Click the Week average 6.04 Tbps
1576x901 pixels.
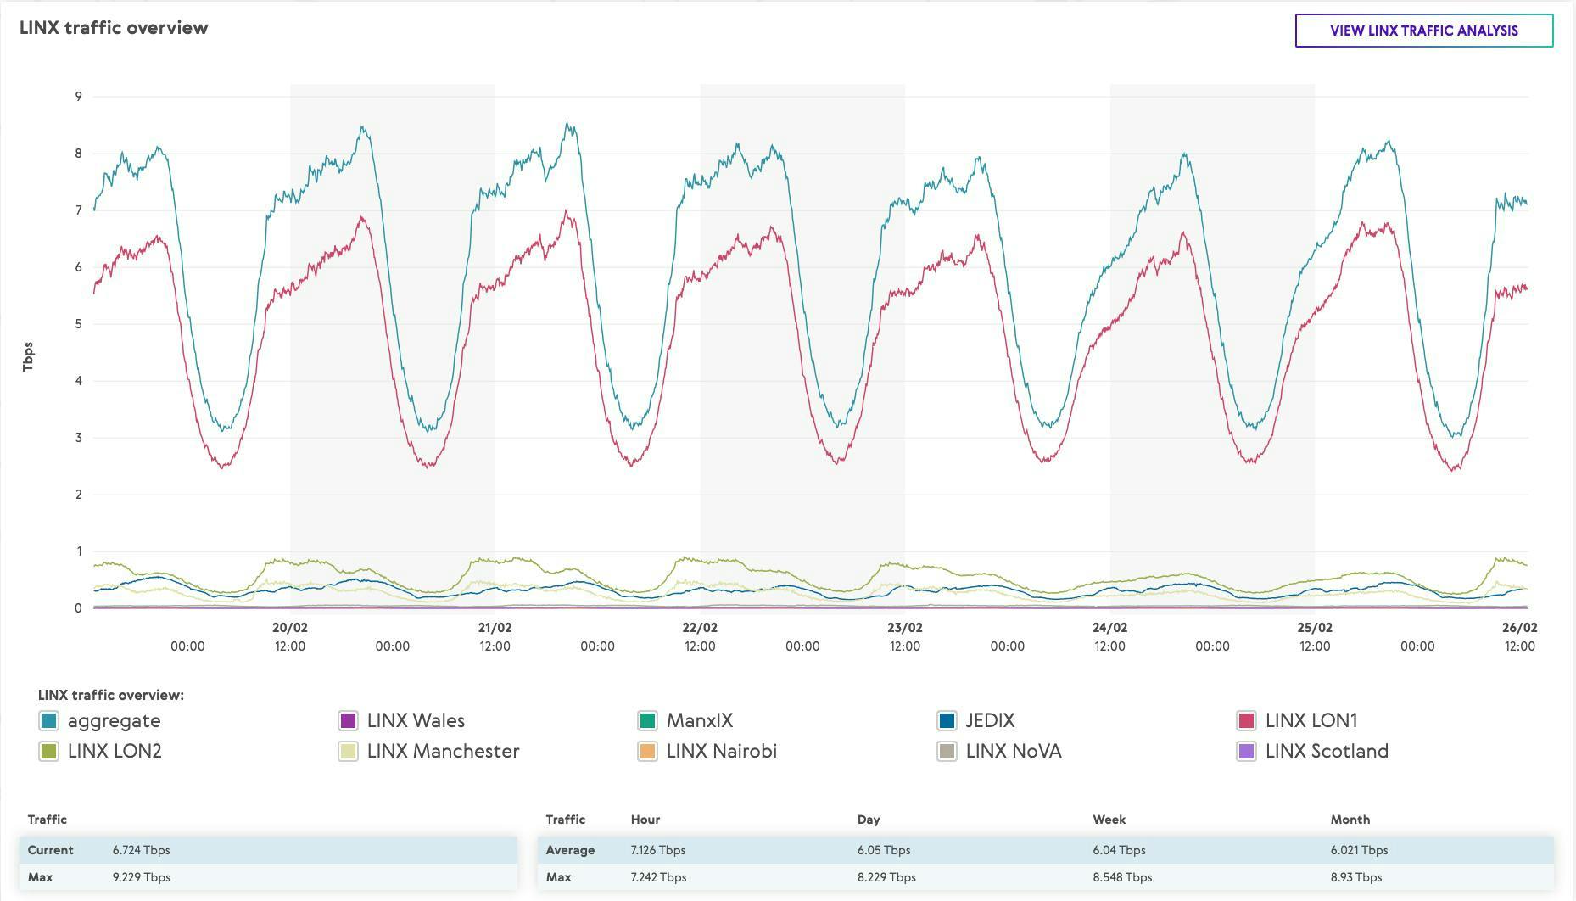coord(1119,850)
